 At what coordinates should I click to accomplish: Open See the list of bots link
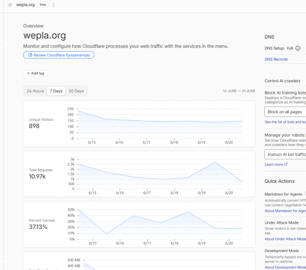pos(285,122)
